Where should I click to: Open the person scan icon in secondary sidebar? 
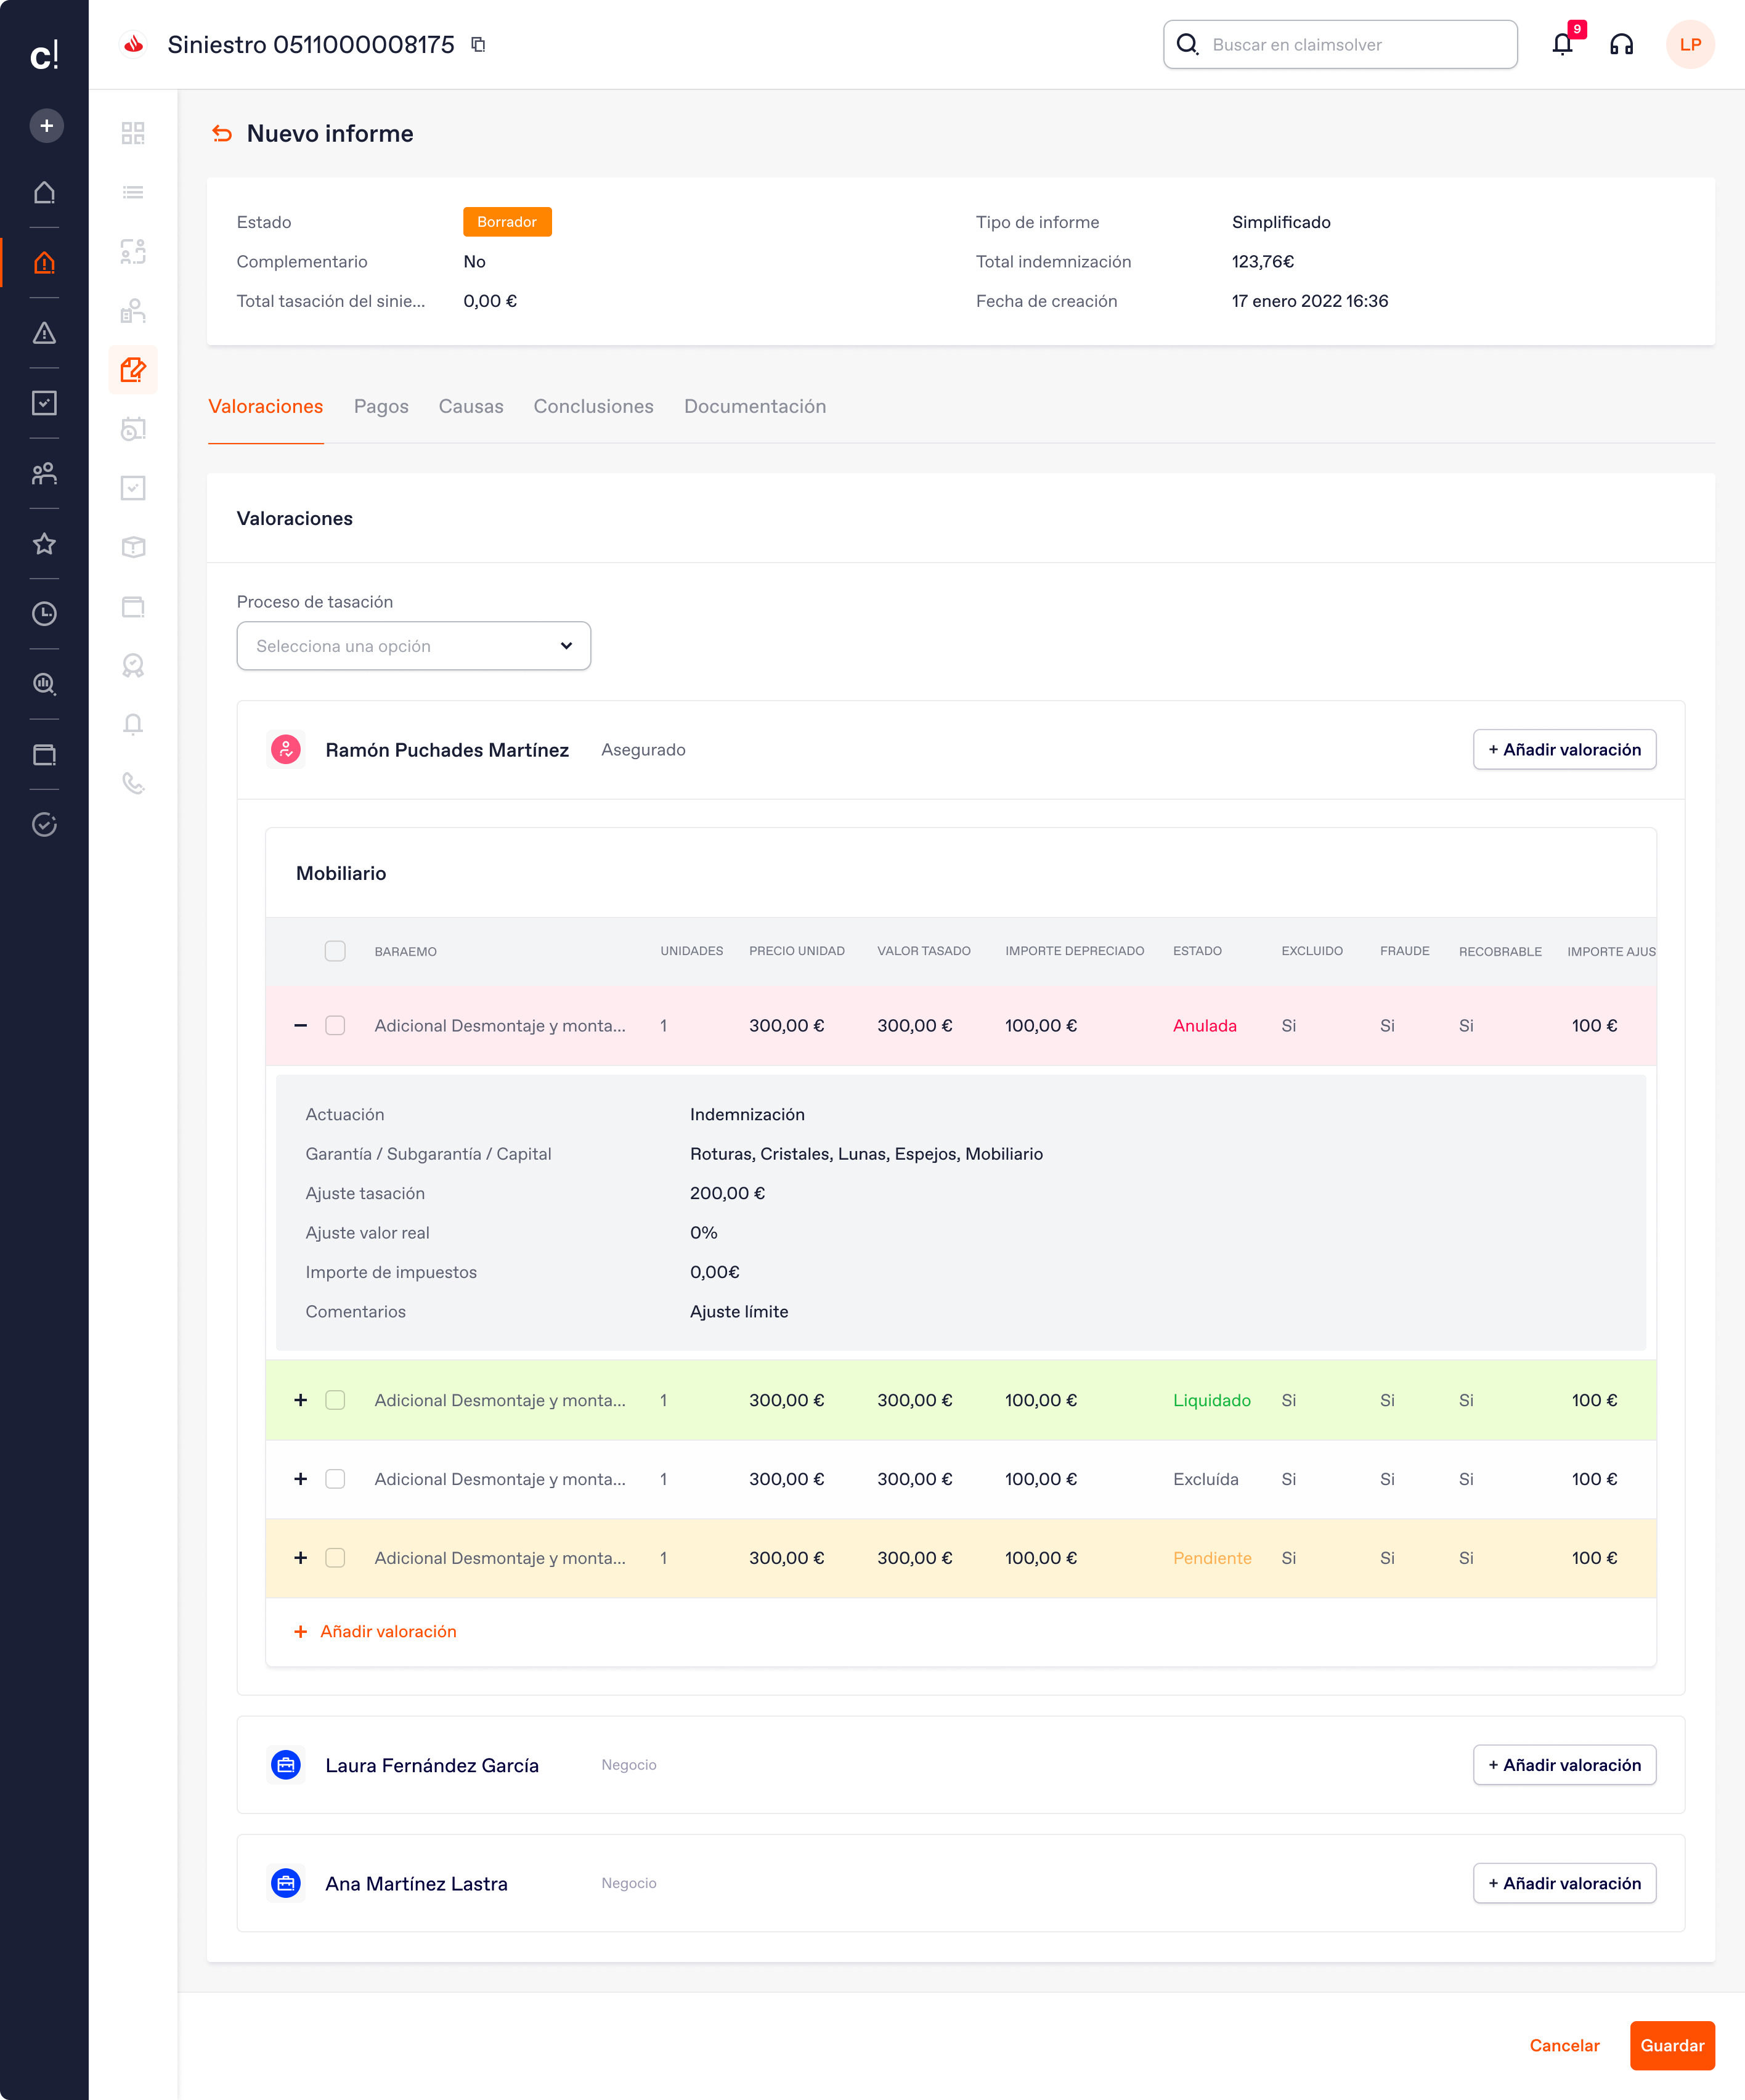coord(133,251)
